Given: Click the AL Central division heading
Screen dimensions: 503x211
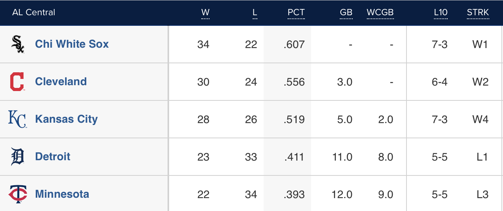Looking at the screenshot, I should click(x=34, y=13).
